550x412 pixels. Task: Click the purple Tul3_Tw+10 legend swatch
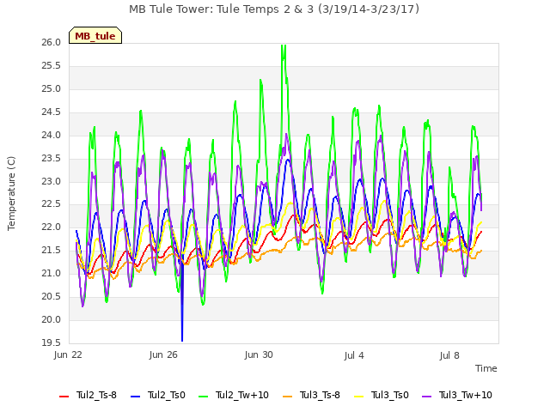click(x=427, y=397)
